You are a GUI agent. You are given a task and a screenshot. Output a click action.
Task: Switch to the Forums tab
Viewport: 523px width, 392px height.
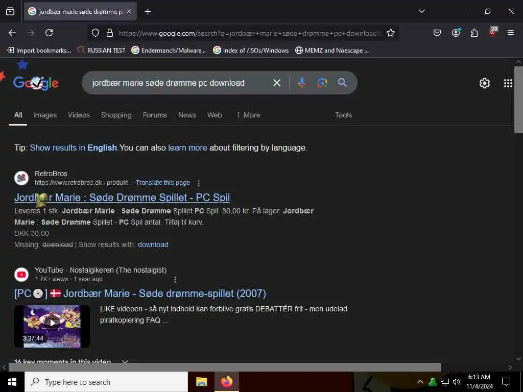coord(155,115)
